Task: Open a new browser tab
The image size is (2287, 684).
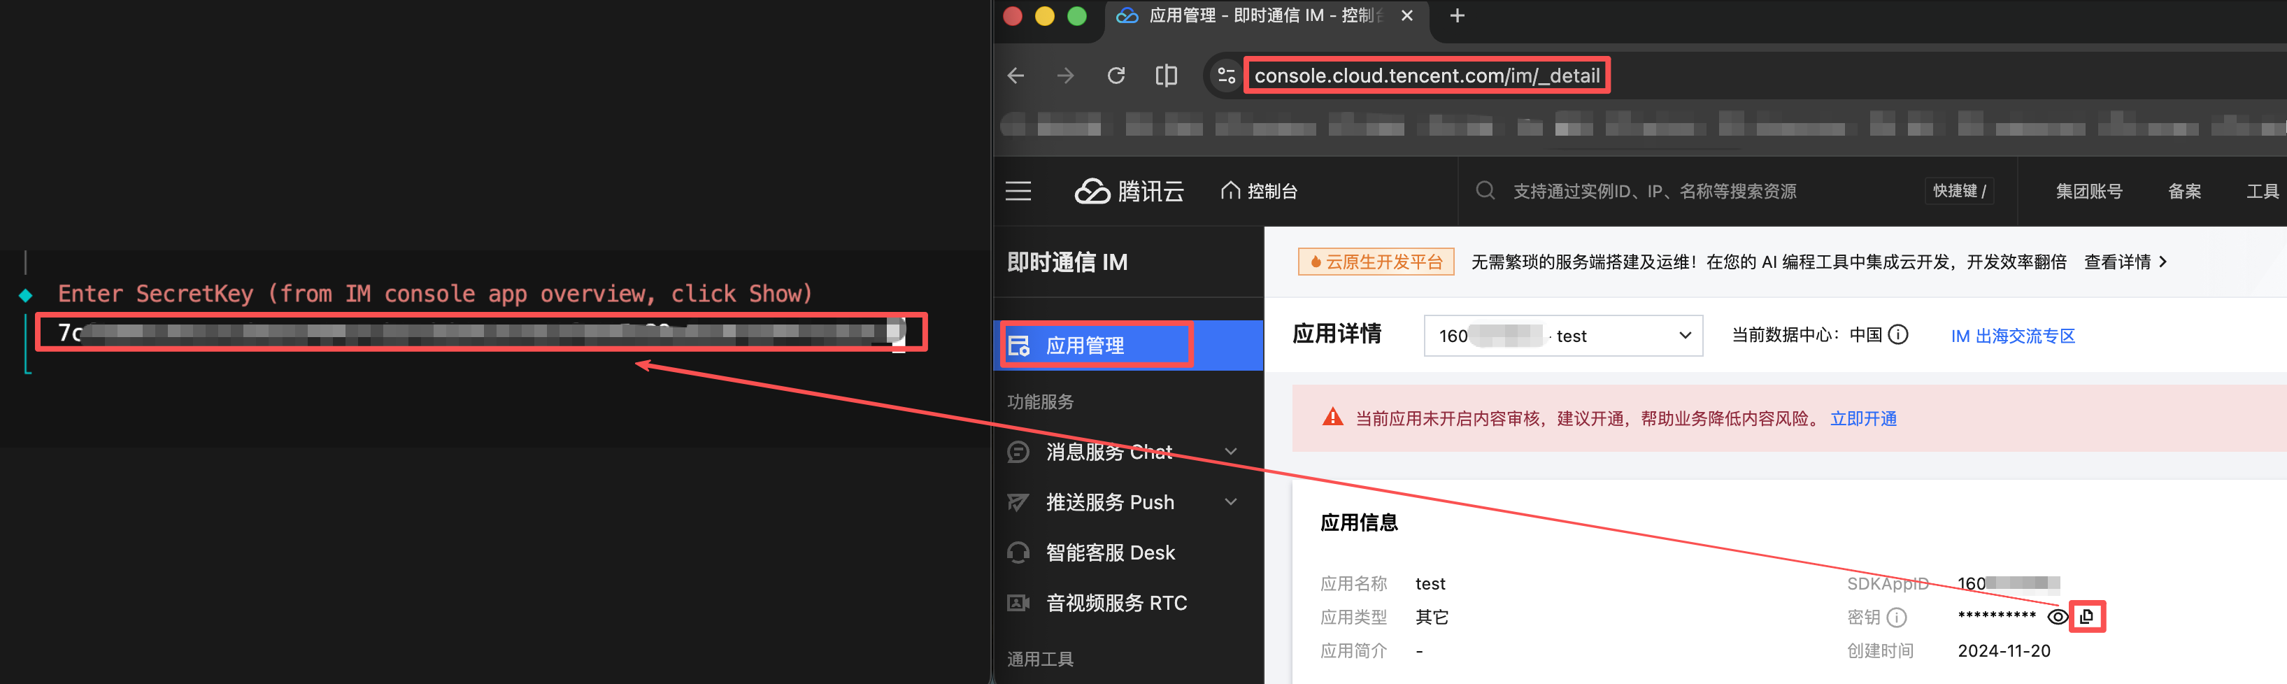Action: tap(1457, 15)
